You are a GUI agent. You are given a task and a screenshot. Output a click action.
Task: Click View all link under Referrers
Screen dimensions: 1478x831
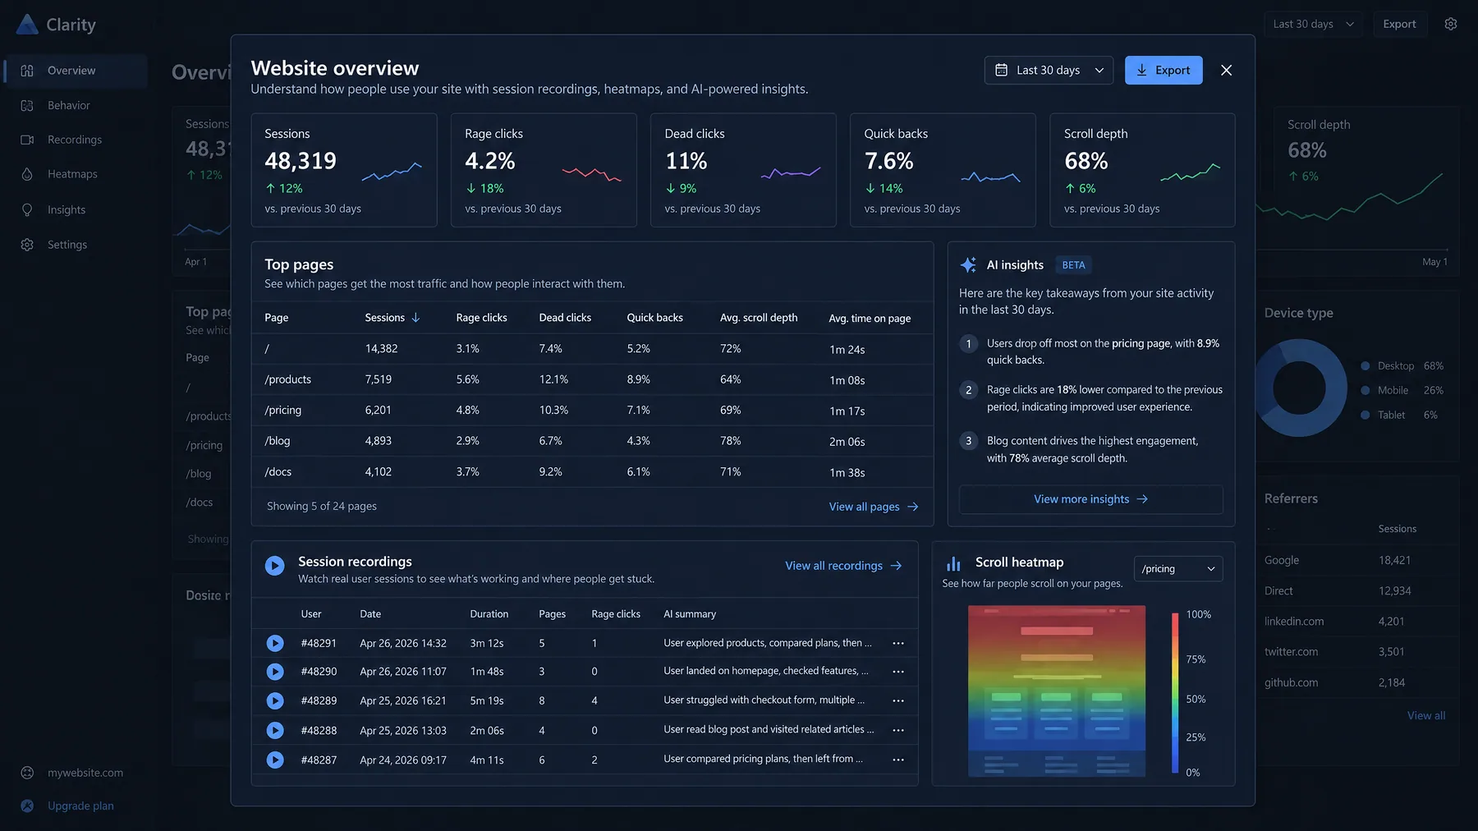[1426, 716]
